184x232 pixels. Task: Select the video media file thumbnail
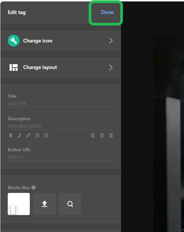19,204
